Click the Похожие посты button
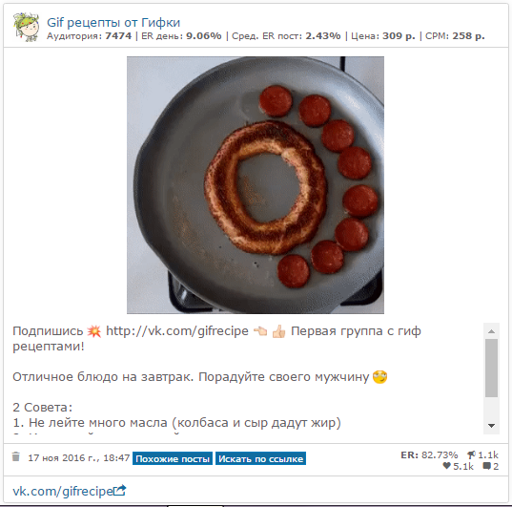The image size is (512, 507). [x=173, y=458]
